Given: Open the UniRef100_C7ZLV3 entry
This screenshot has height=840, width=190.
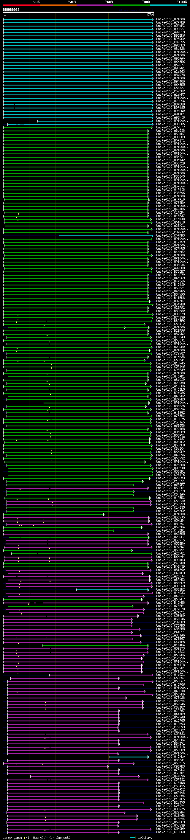Looking at the screenshot, I should (170, 727).
